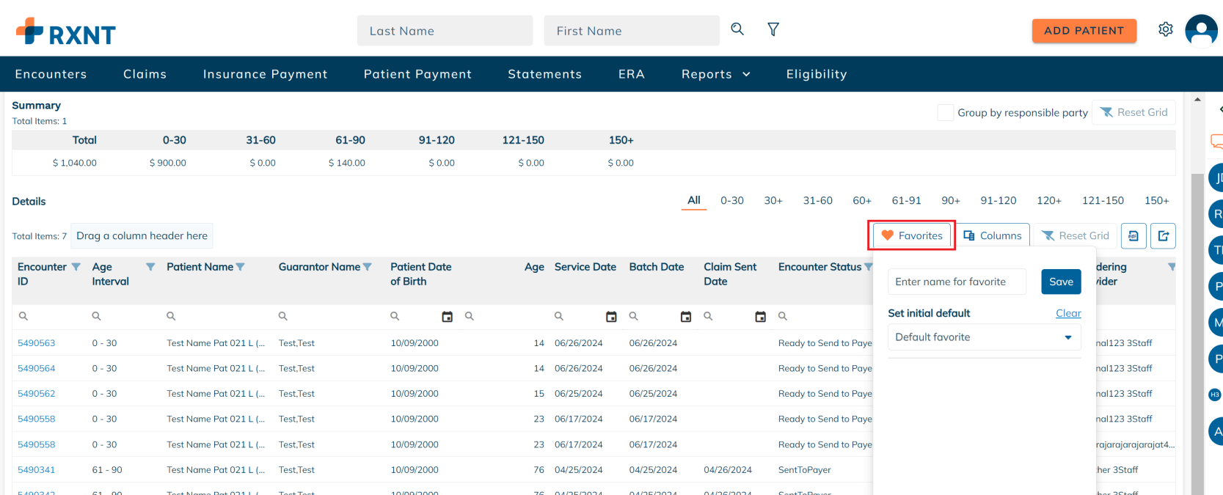This screenshot has height=495, width=1223.
Task: Click the ADD PATIENT button
Action: coord(1084,31)
